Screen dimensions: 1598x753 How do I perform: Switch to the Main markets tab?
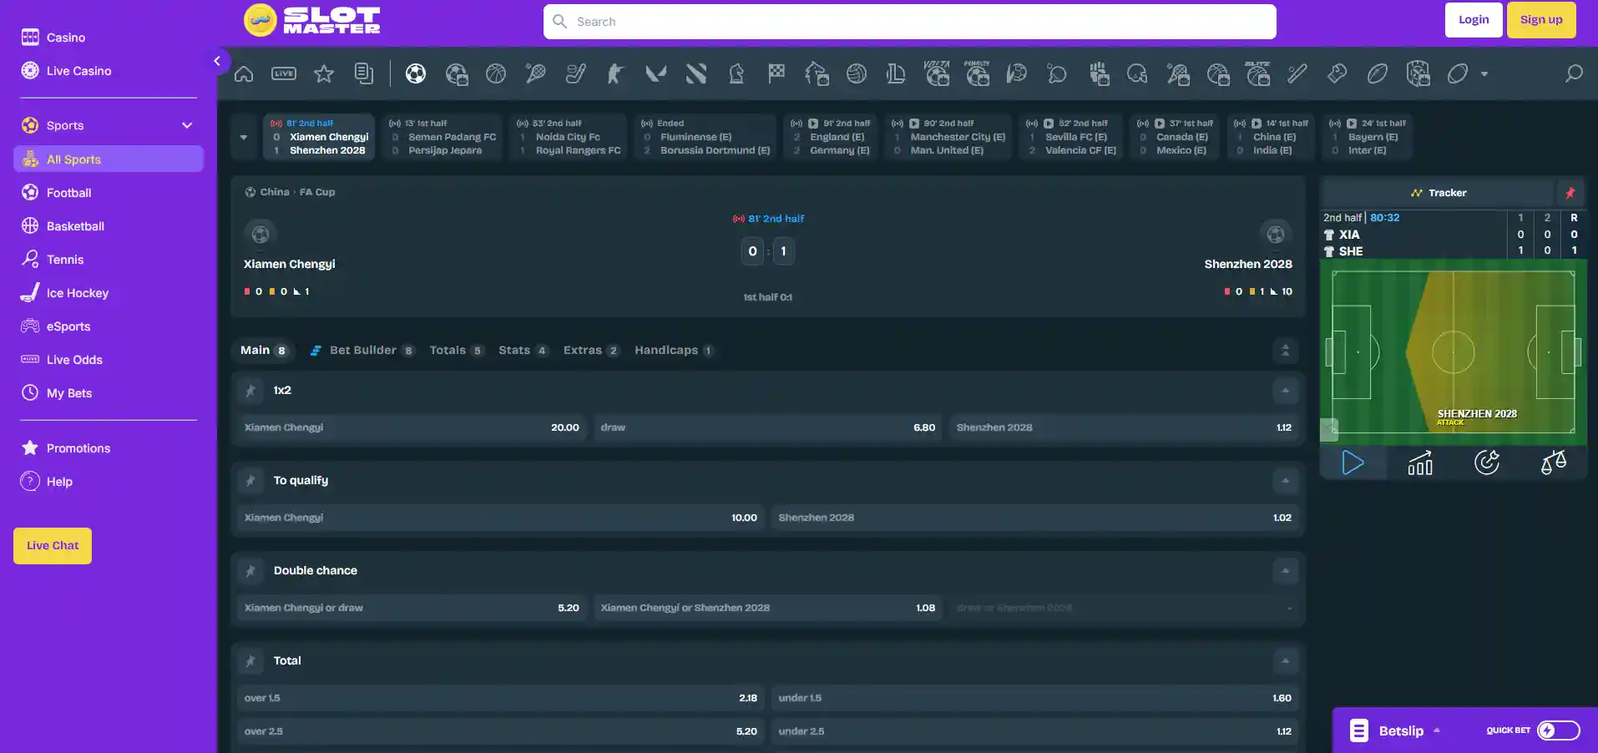pos(264,351)
